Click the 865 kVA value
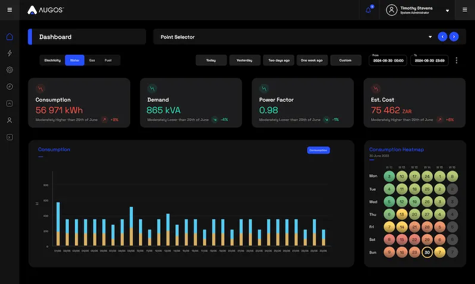 [164, 110]
